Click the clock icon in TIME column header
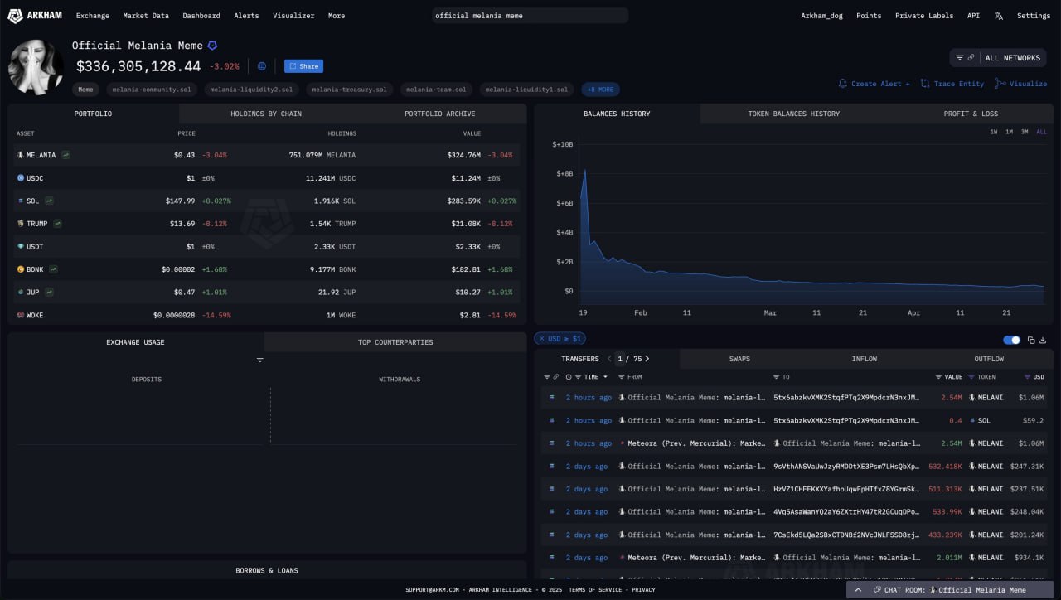 click(568, 377)
